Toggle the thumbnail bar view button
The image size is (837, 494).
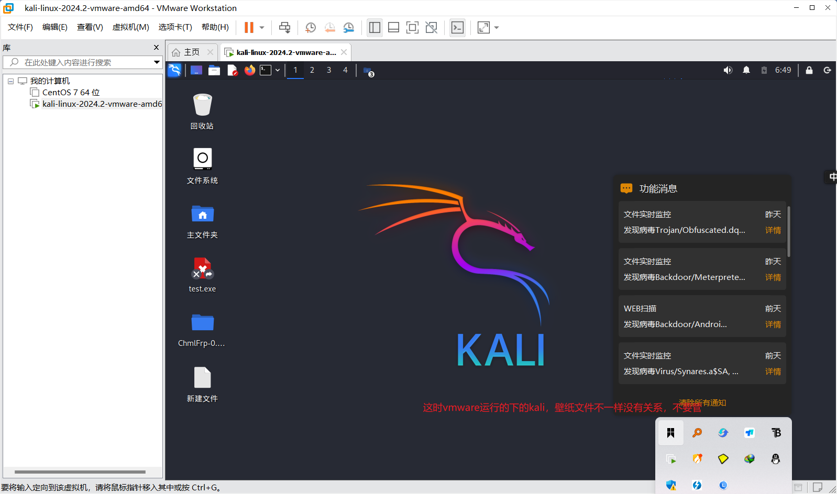[x=393, y=27]
